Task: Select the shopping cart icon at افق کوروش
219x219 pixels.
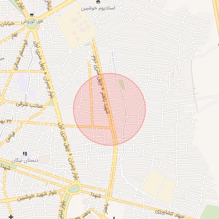Action: tap(32, 15)
